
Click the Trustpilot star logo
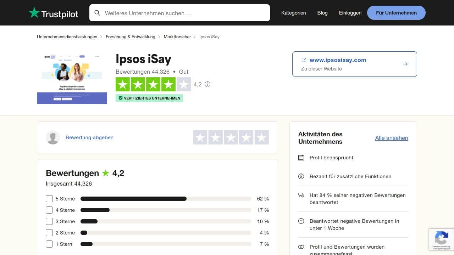(x=34, y=13)
